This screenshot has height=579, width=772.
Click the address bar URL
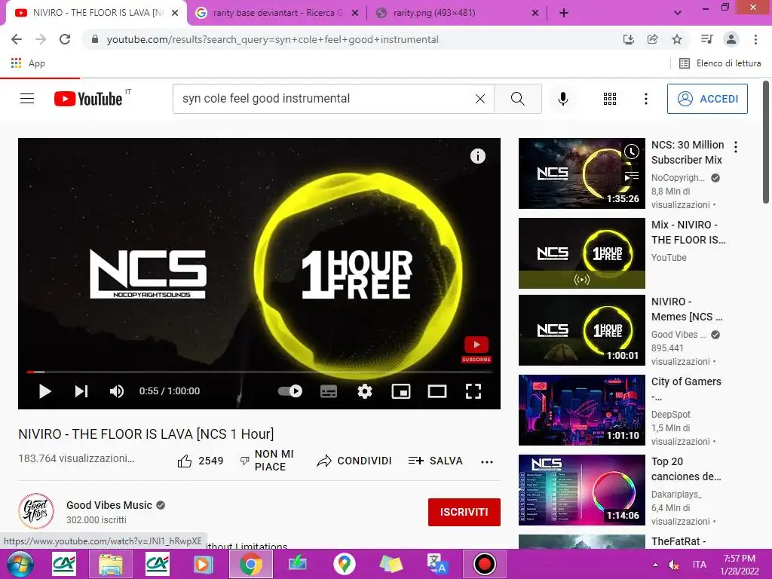coord(273,39)
